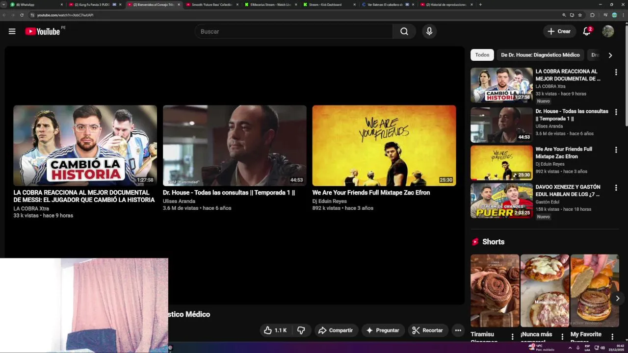Open more actions three-dot button under video
This screenshot has height=353, width=628.
click(458, 330)
